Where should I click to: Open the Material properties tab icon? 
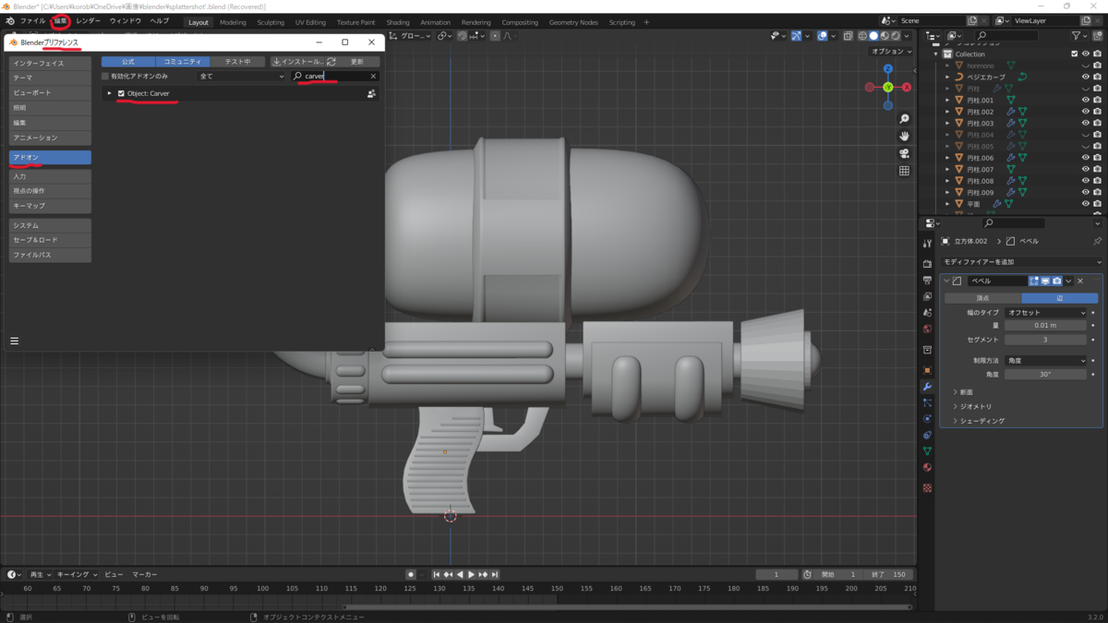click(927, 468)
